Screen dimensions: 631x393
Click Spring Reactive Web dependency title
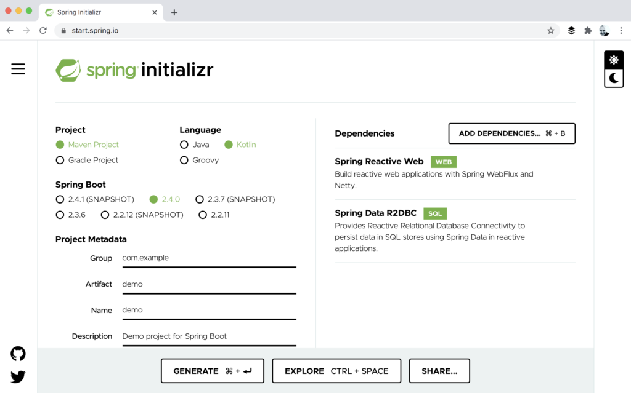tap(379, 162)
